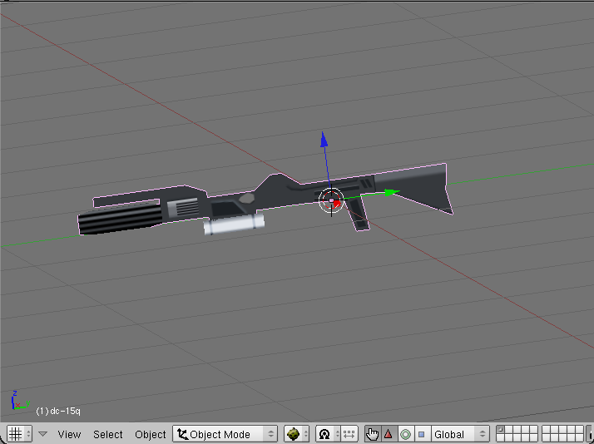Open the Select menu
The height and width of the screenshot is (444, 594).
click(108, 434)
